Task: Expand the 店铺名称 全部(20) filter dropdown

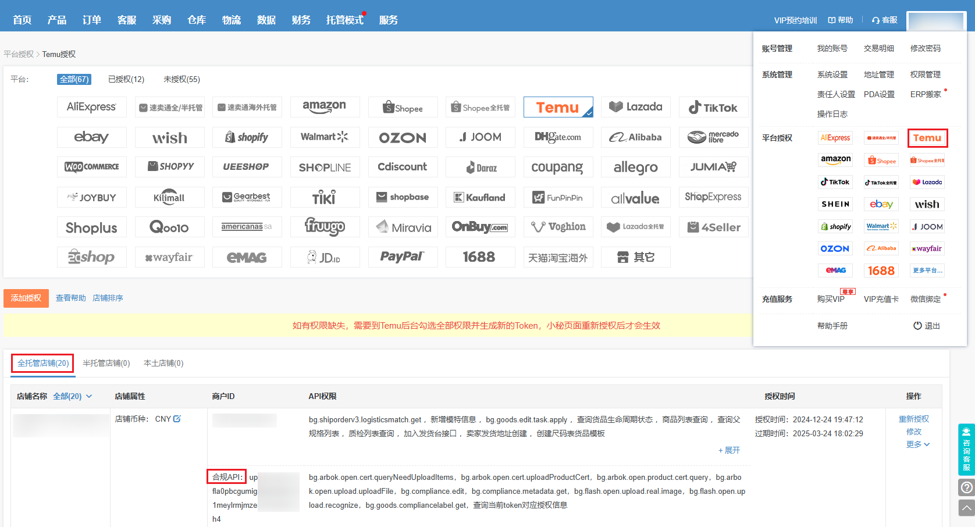Action: pos(73,396)
